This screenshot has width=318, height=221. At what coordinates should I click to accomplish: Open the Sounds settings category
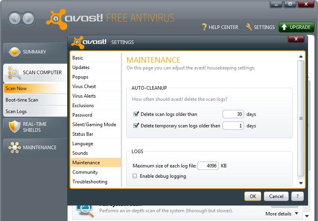(x=96, y=153)
